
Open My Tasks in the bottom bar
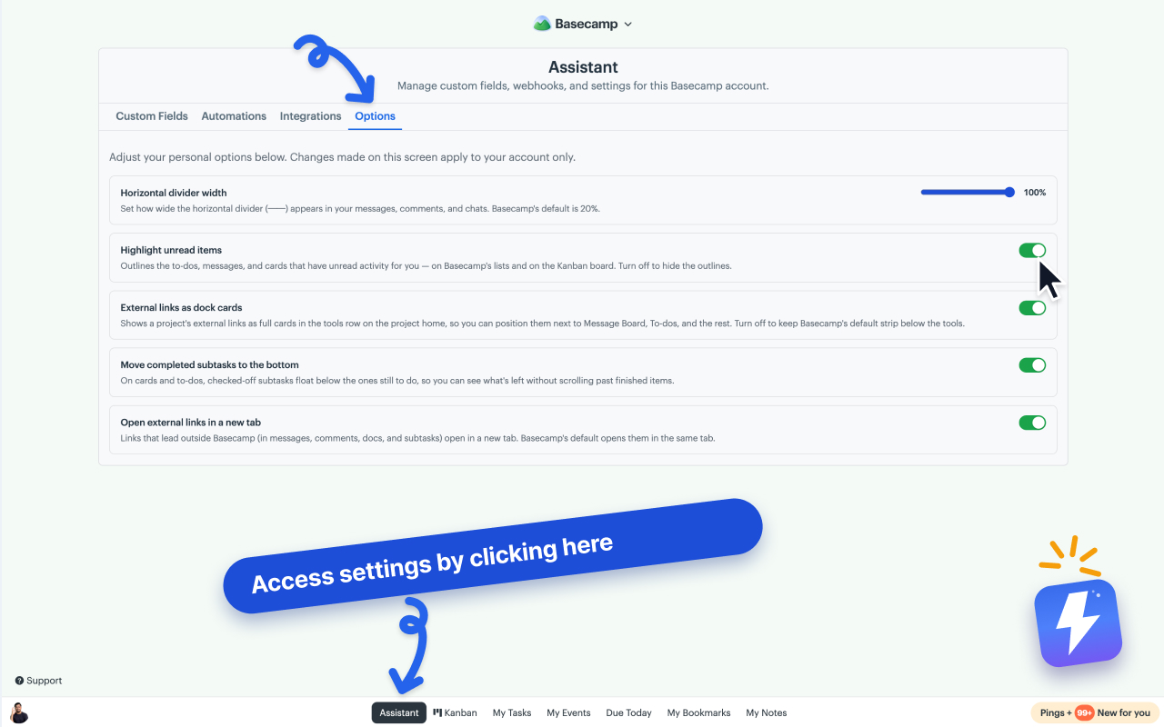pyautogui.click(x=512, y=712)
